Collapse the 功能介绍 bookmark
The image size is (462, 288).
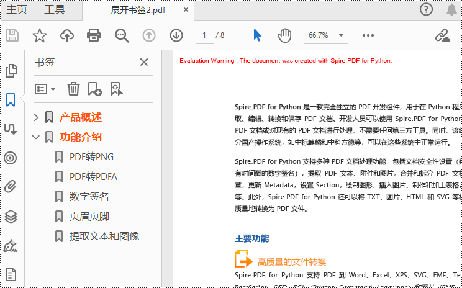(36, 137)
